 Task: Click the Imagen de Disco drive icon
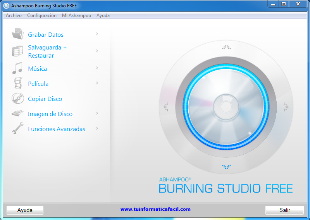pyautogui.click(x=17, y=113)
